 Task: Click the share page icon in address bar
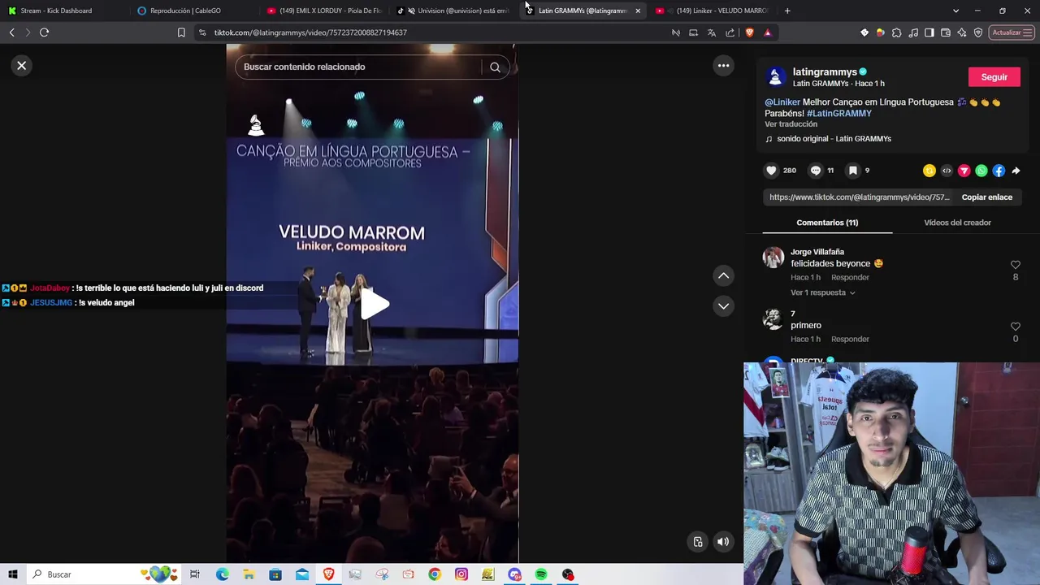click(730, 32)
